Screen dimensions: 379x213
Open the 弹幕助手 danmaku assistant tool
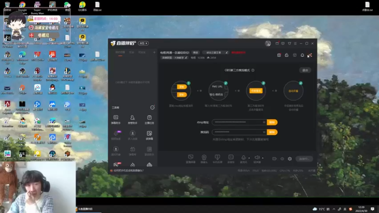pos(116,120)
